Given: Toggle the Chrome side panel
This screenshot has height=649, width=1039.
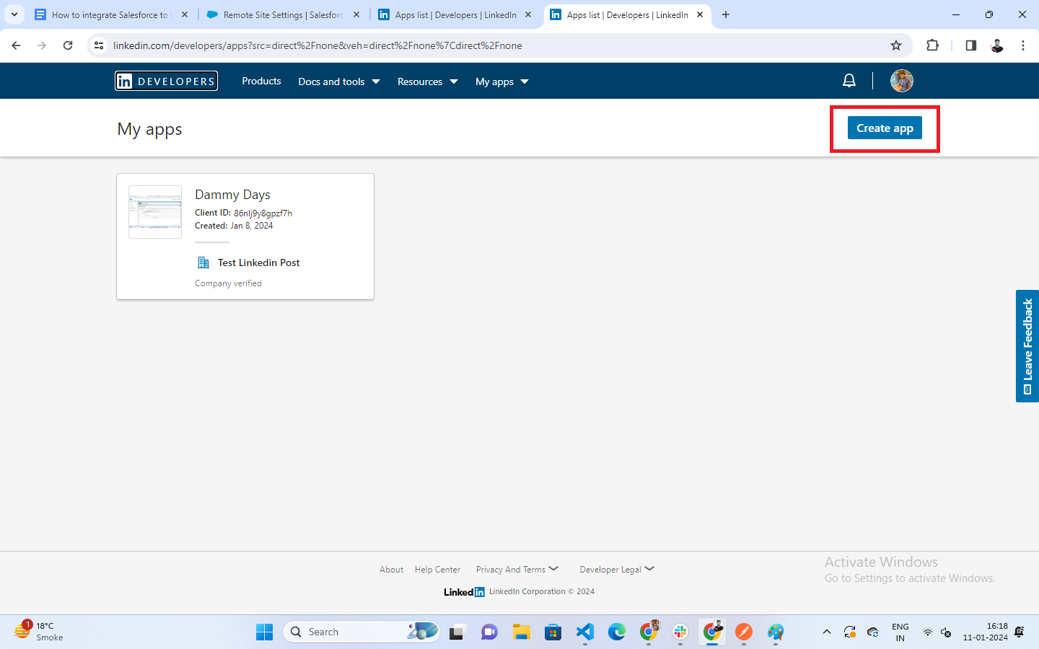Looking at the screenshot, I should [970, 45].
